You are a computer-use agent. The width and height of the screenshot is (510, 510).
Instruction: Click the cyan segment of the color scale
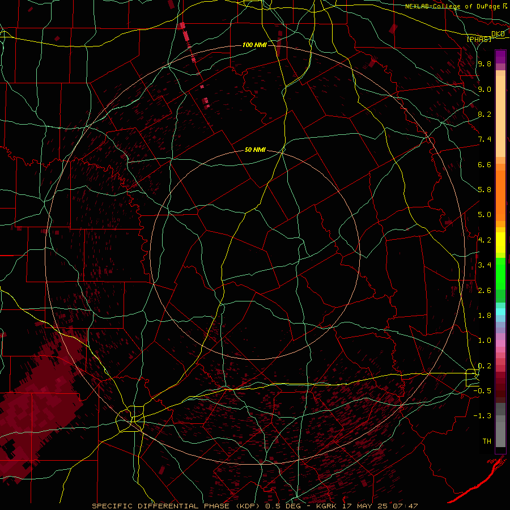(500, 312)
